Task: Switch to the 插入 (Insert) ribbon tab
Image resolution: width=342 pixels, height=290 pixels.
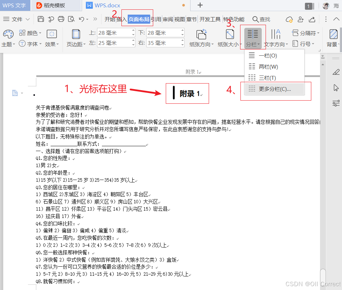Action: tap(121, 19)
